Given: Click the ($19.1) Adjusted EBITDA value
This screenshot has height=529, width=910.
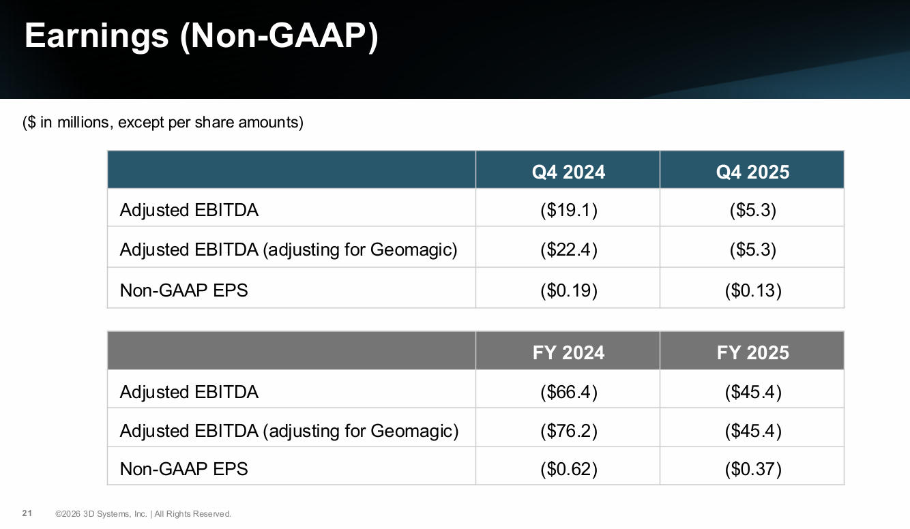Looking at the screenshot, I should coord(568,210).
